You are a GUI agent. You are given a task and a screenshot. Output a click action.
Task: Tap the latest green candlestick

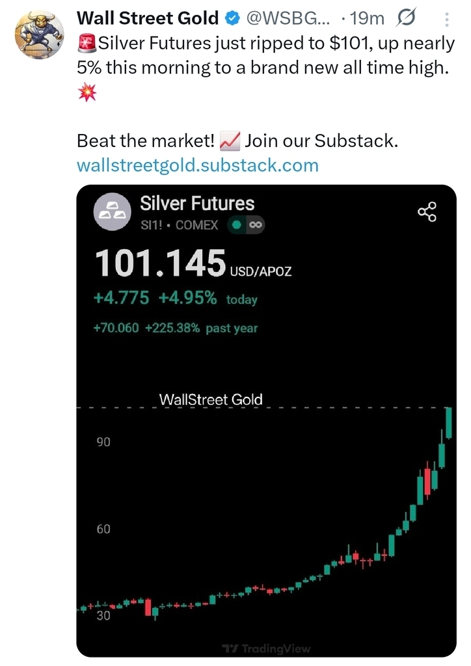click(448, 423)
